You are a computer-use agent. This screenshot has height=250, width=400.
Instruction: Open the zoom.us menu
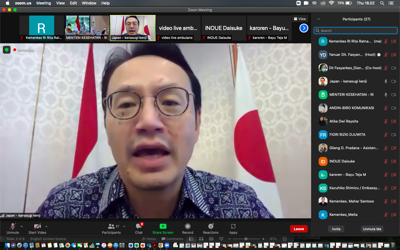point(23,3)
